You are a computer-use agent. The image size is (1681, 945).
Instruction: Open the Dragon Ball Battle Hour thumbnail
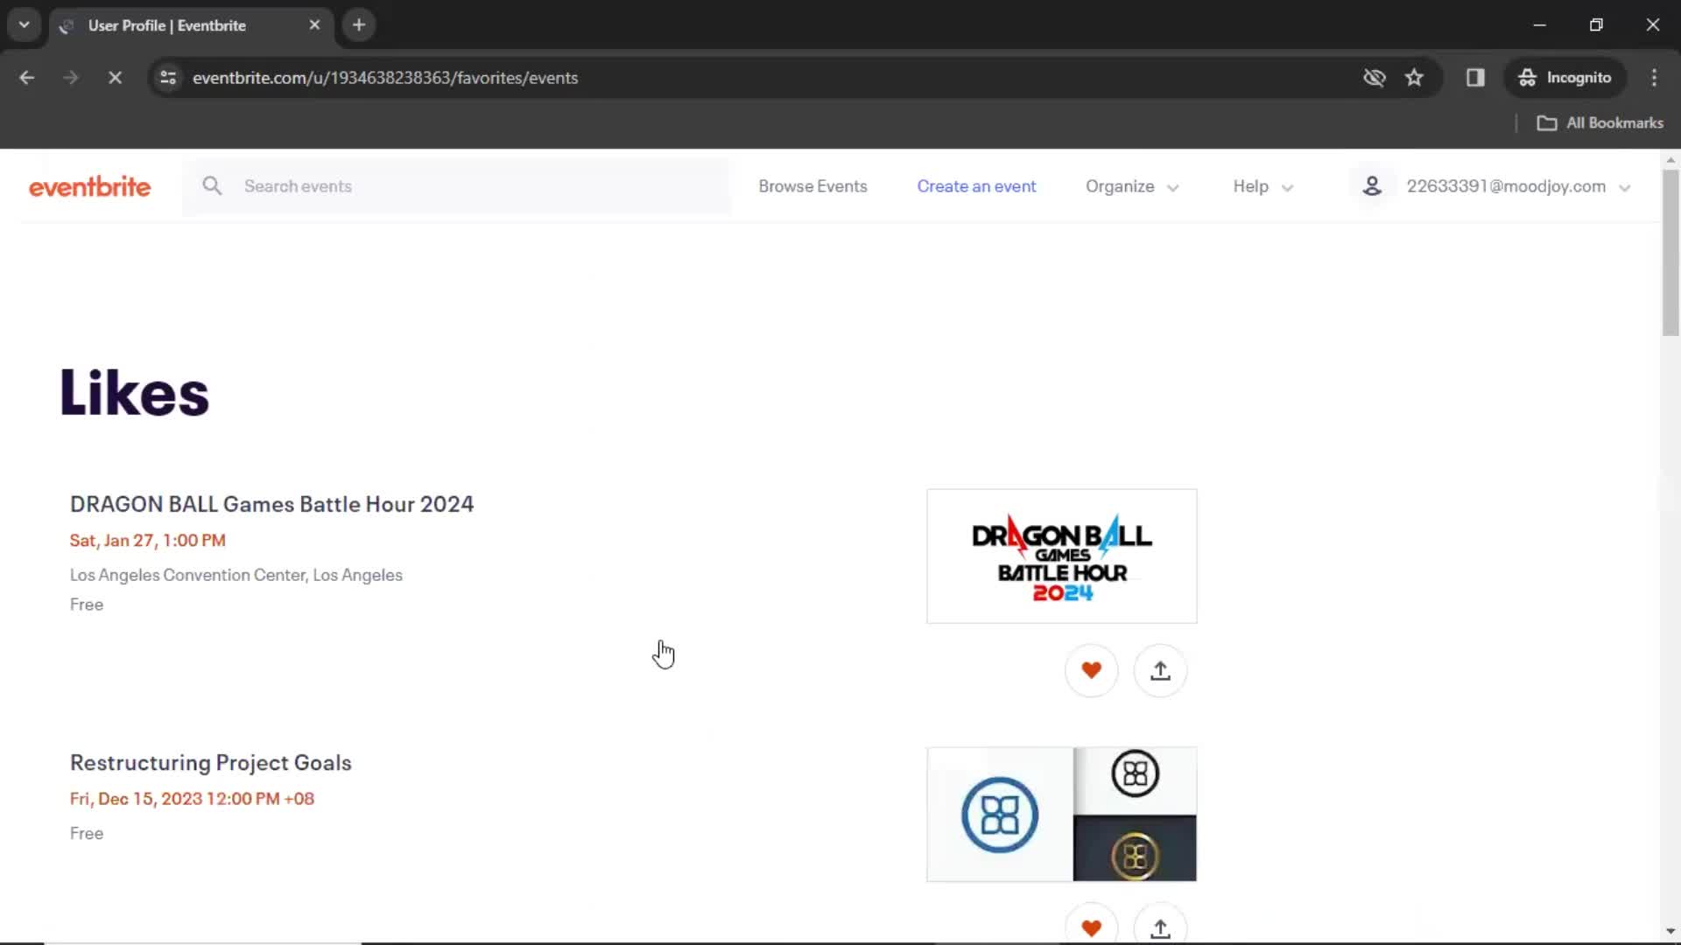click(1061, 556)
